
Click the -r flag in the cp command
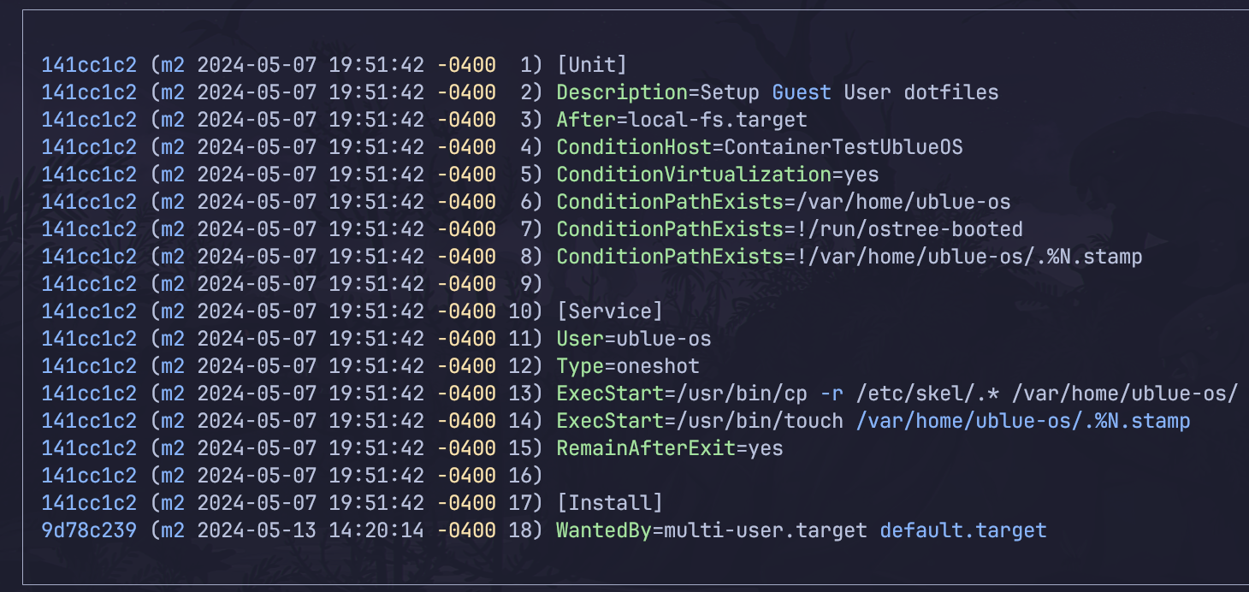(831, 394)
